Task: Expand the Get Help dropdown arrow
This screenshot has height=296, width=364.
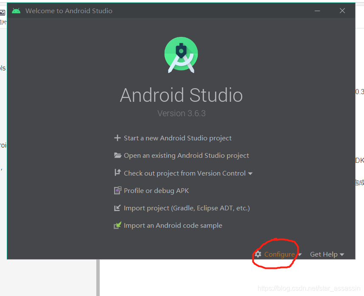Action: pyautogui.click(x=342, y=255)
